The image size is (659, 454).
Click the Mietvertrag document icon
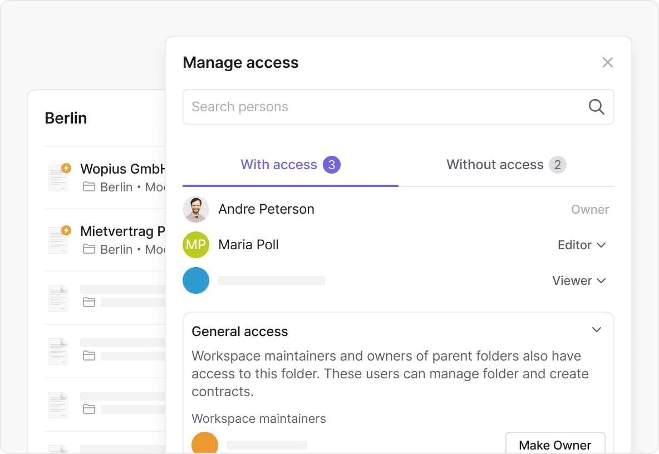(x=58, y=240)
